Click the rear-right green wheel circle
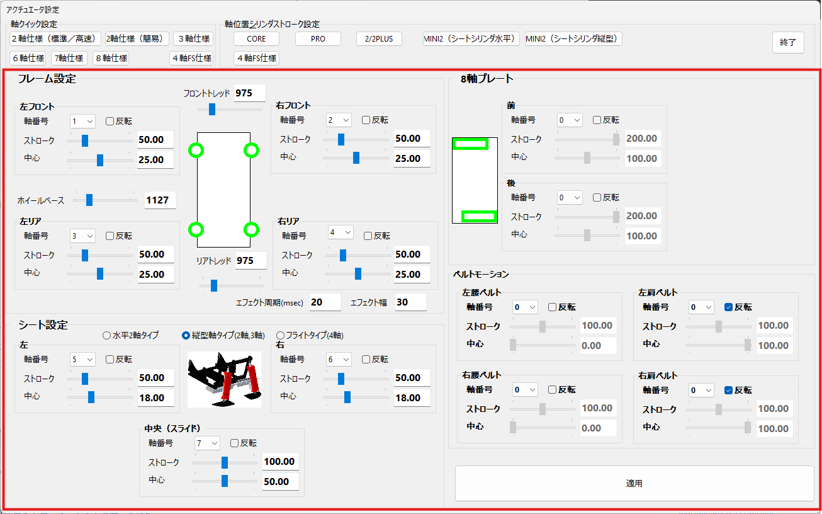This screenshot has height=514, width=822. tap(251, 229)
